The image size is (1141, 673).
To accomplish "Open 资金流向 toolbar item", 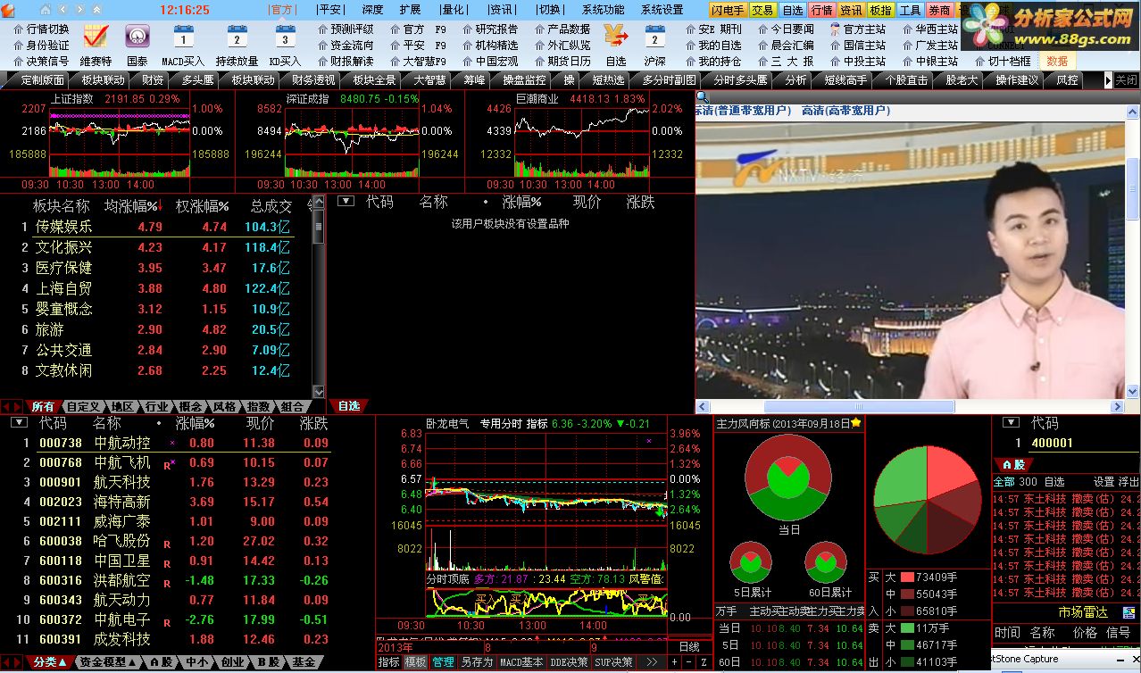I will coord(345,45).
